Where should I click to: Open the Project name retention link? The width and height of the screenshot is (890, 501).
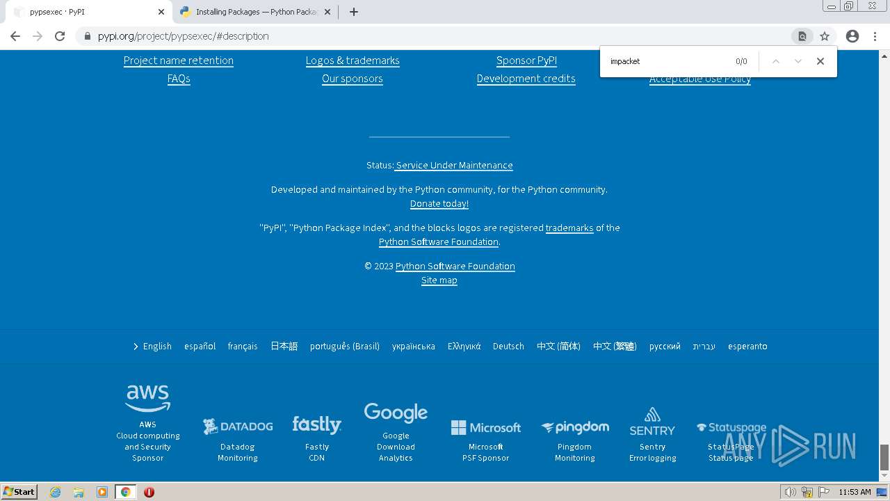179,61
